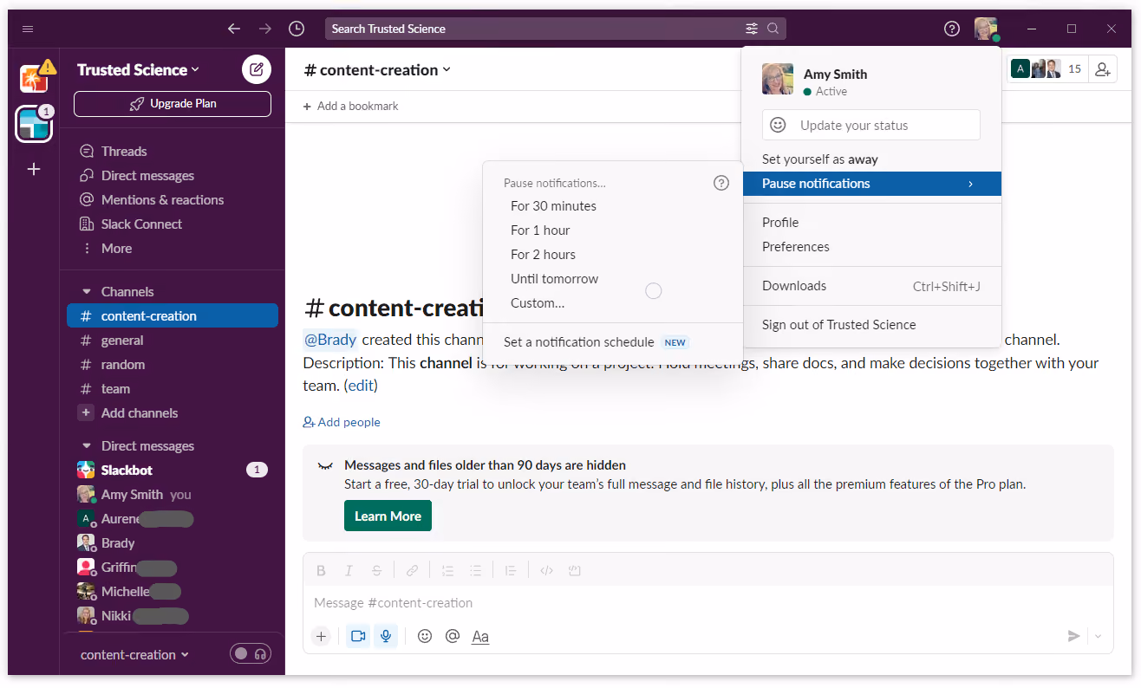Open search filter sliders icon
The height and width of the screenshot is (688, 1141).
pos(752,29)
